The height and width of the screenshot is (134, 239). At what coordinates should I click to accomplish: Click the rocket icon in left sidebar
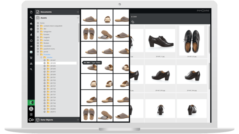pos(31,35)
